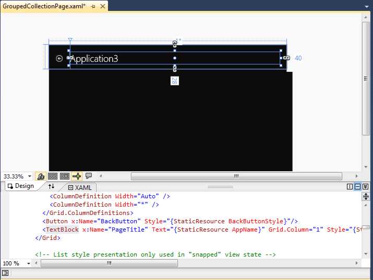Select vertical split view icon

click(x=350, y=187)
